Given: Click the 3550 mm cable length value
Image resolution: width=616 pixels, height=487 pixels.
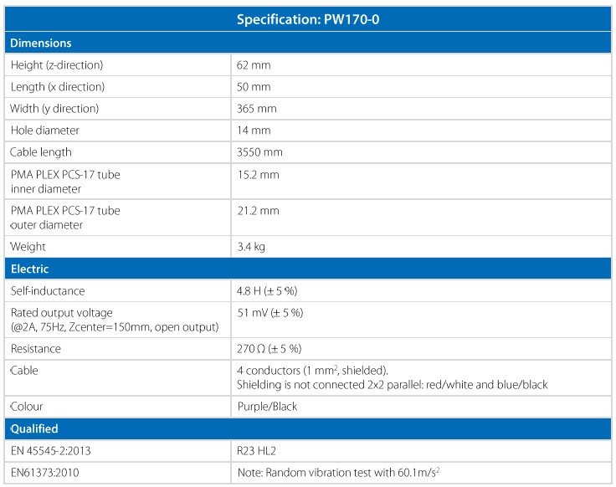Looking at the screenshot, I should click(259, 152).
